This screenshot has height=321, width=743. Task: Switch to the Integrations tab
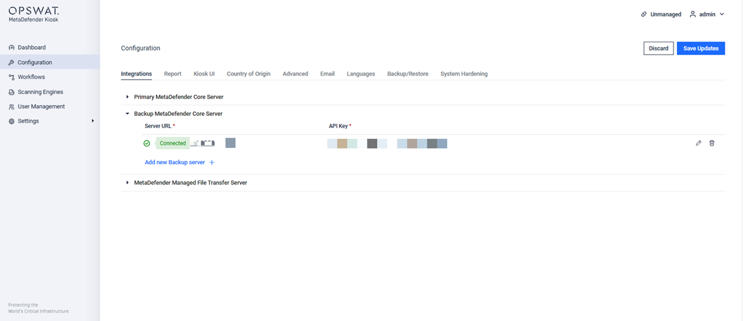pyautogui.click(x=136, y=74)
